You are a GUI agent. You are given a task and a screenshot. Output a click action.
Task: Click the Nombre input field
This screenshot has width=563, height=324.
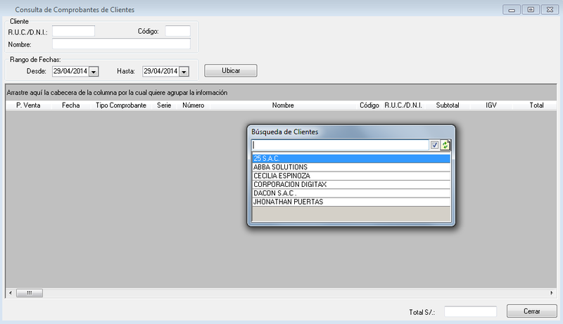click(x=121, y=44)
